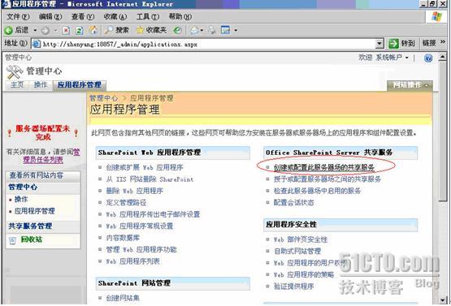Open the 查看(V) menu
The width and height of the screenshot is (451, 306).
pyautogui.click(x=83, y=17)
